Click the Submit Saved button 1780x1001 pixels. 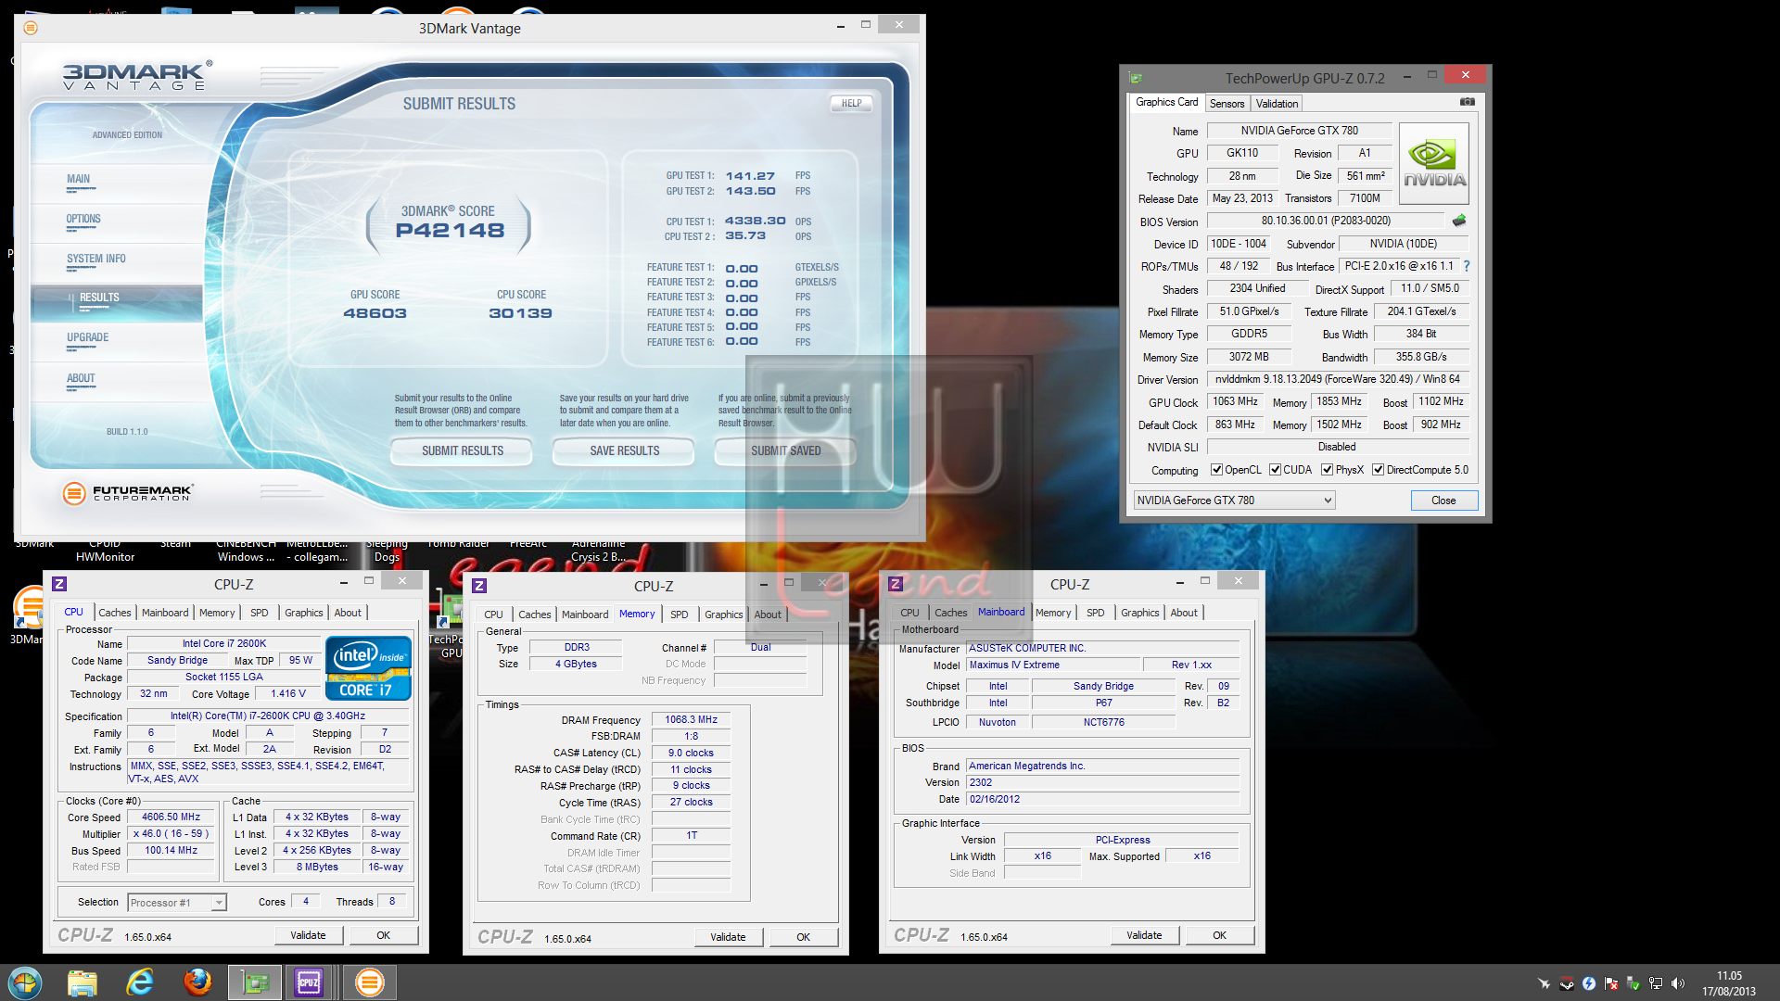point(786,451)
